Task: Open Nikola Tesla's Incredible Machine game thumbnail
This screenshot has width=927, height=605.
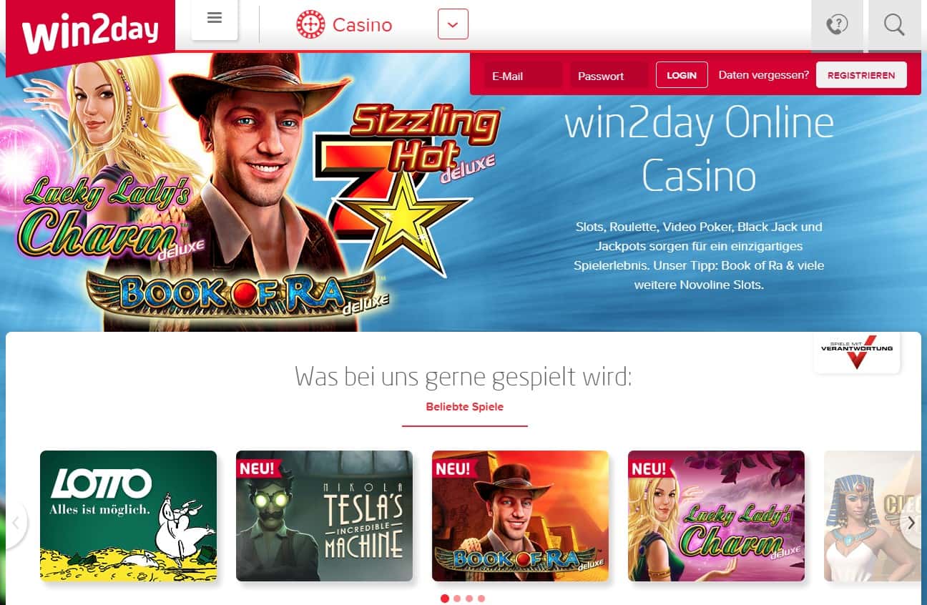Action: pos(324,516)
